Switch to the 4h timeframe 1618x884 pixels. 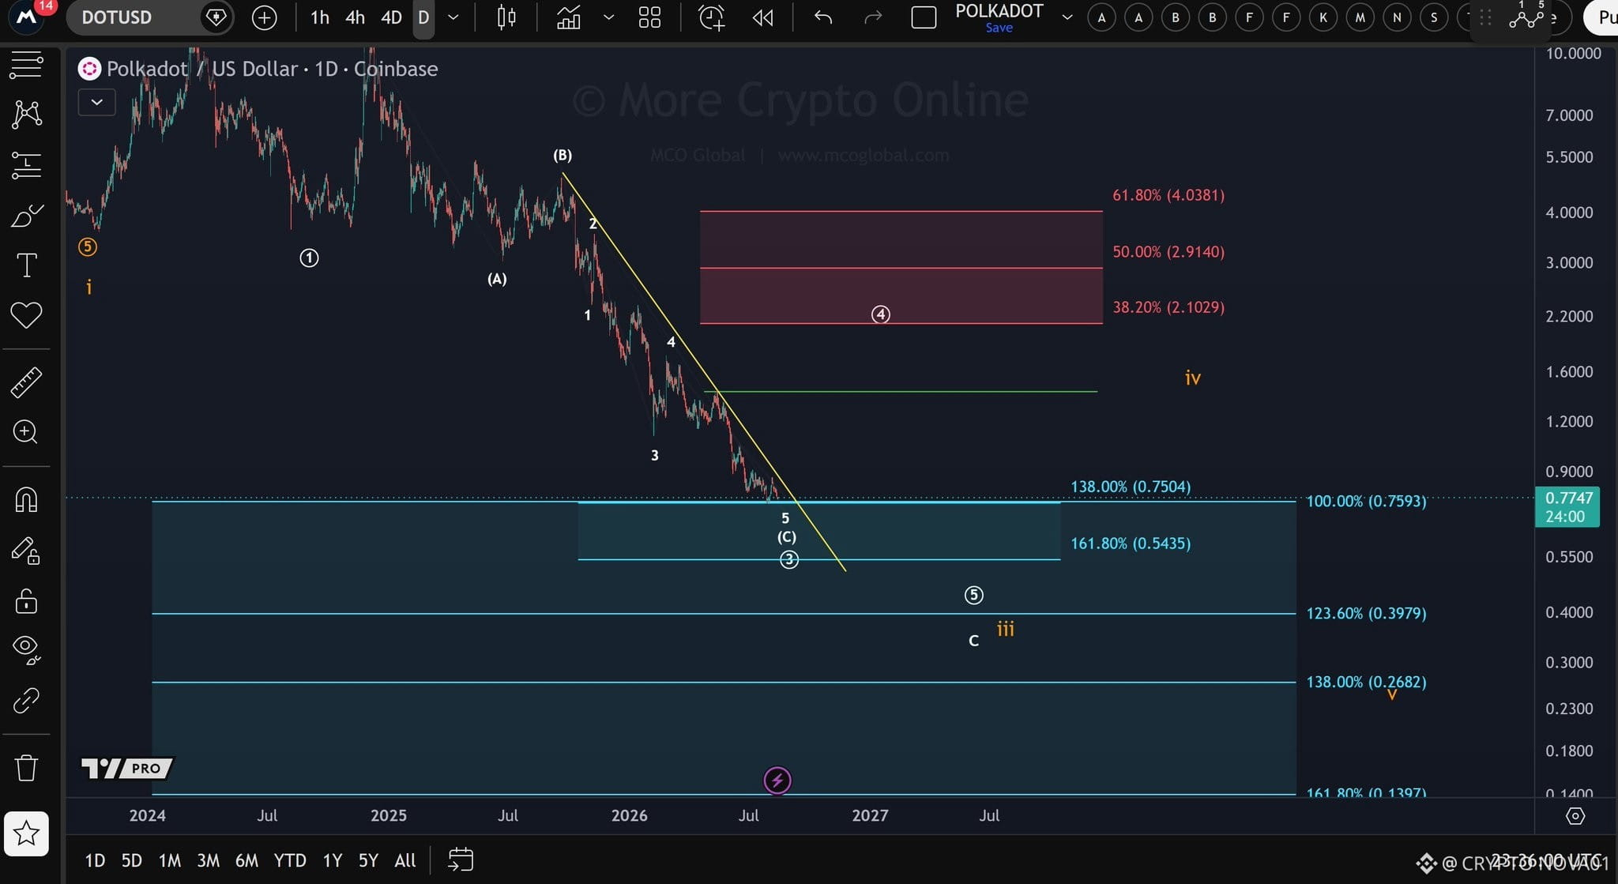coord(356,17)
